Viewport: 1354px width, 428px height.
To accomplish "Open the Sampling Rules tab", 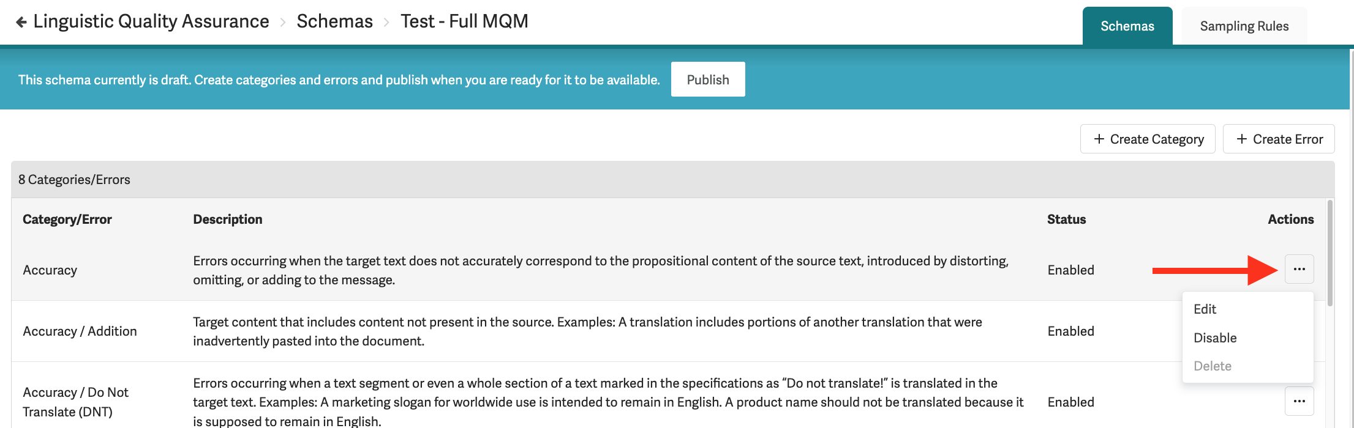I will click(x=1244, y=26).
